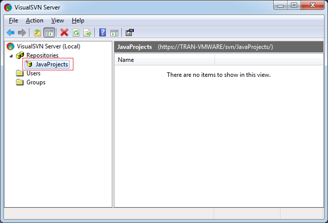Image resolution: width=328 pixels, height=223 pixels.
Task: Click the red Delete X icon
Action: coord(64,32)
